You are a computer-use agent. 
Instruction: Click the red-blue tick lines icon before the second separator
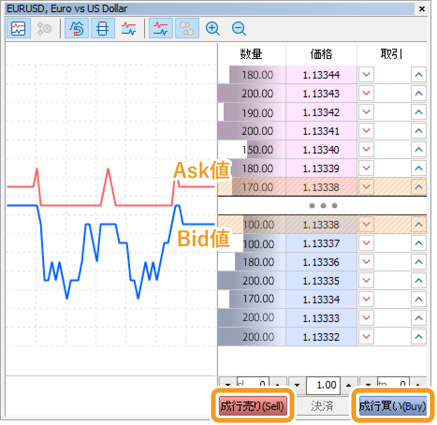(x=129, y=28)
